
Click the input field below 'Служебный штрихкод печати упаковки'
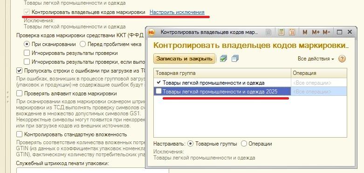92,170
